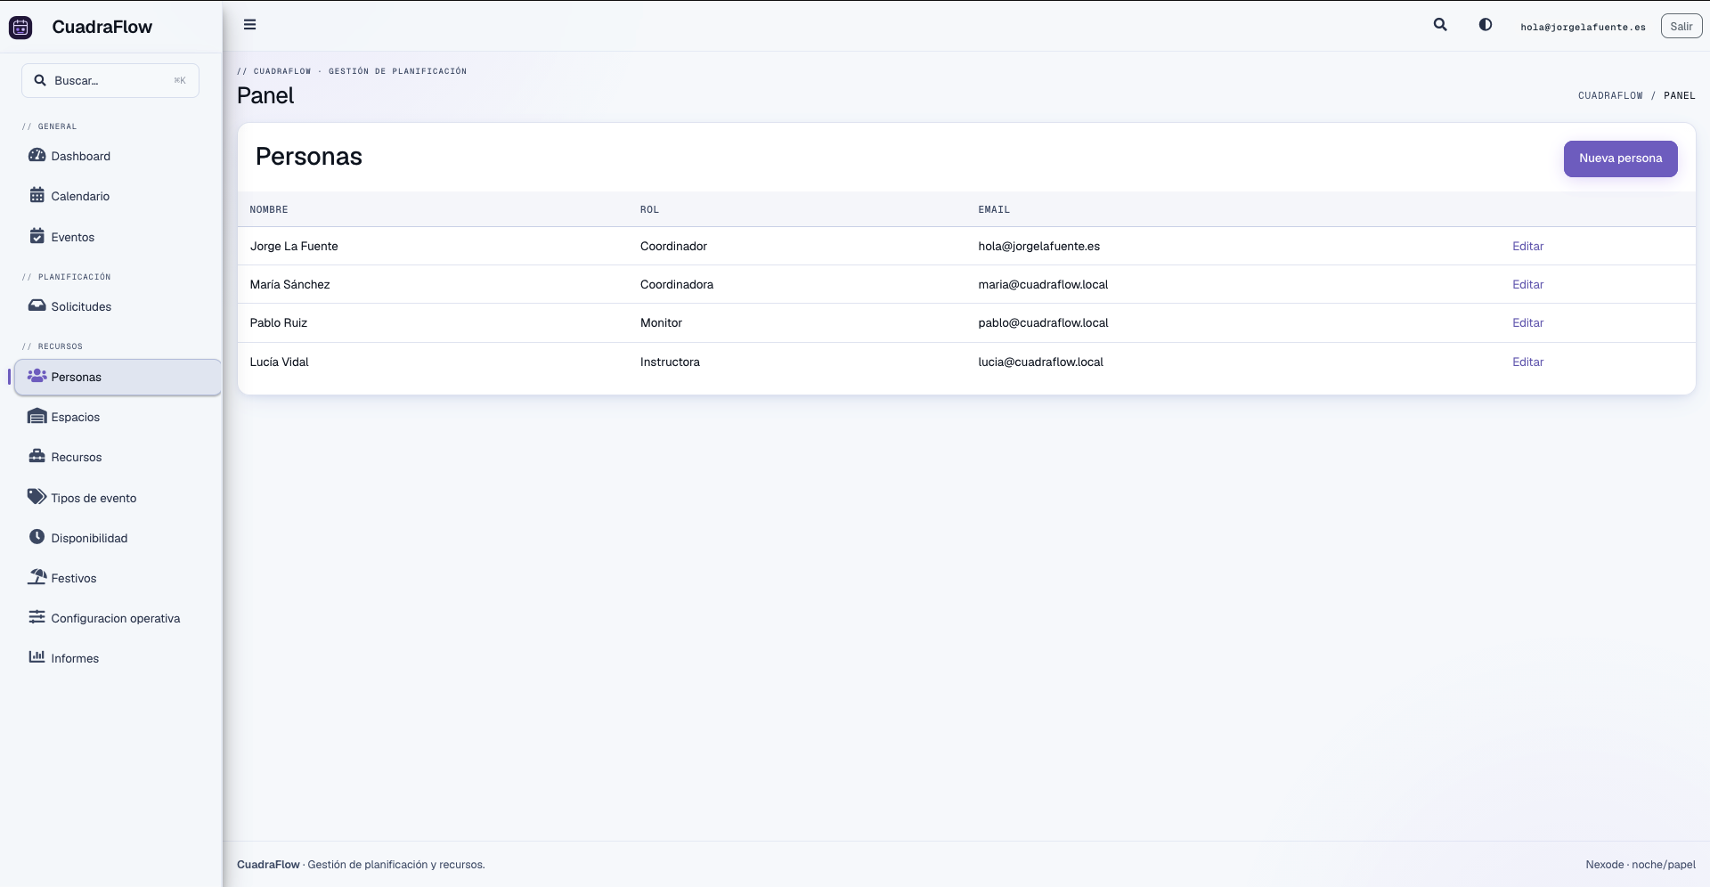Click the Dashboard gauge icon
Screen dimensions: 1710x887
pos(37,155)
